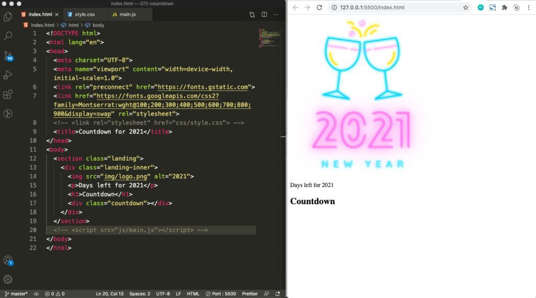Open the GitLens icon in activity bar
Viewport: 536px width, 298px height.
tap(8, 114)
